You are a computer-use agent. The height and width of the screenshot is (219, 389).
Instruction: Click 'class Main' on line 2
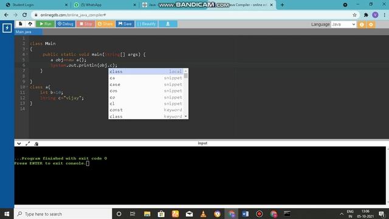coord(43,43)
